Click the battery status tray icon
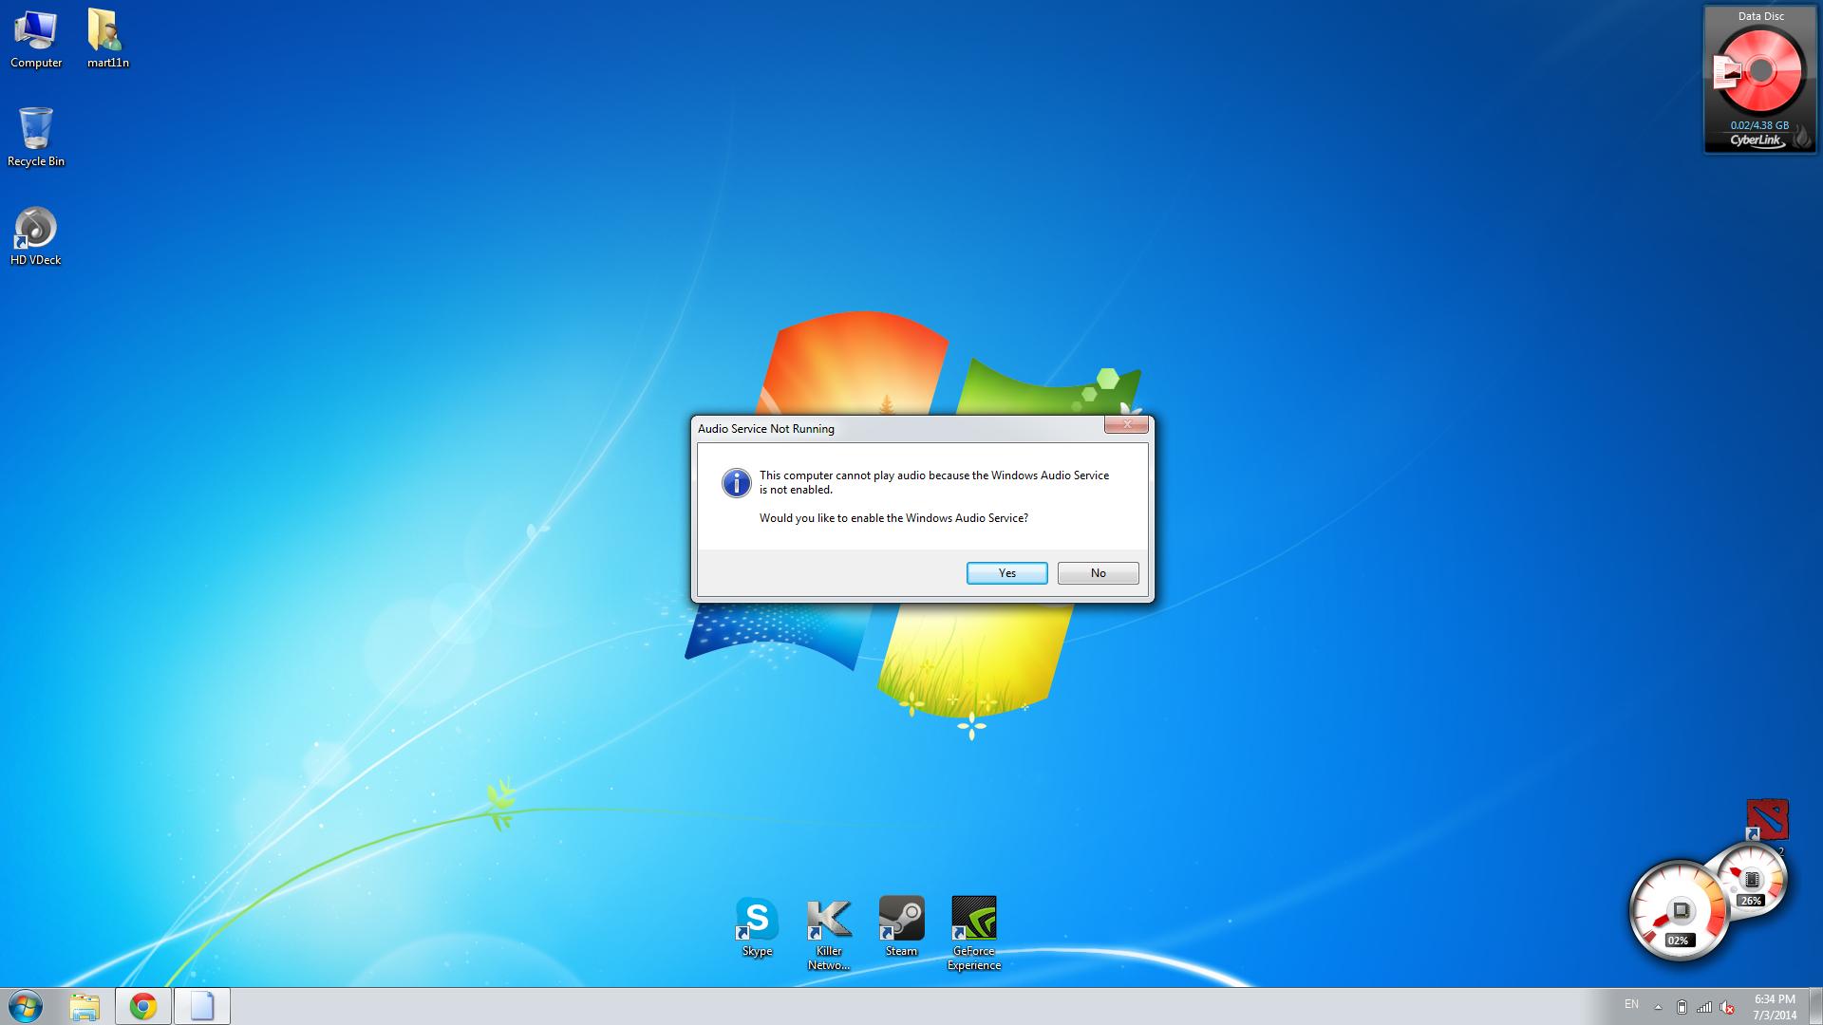This screenshot has height=1025, width=1823. (x=1682, y=1007)
